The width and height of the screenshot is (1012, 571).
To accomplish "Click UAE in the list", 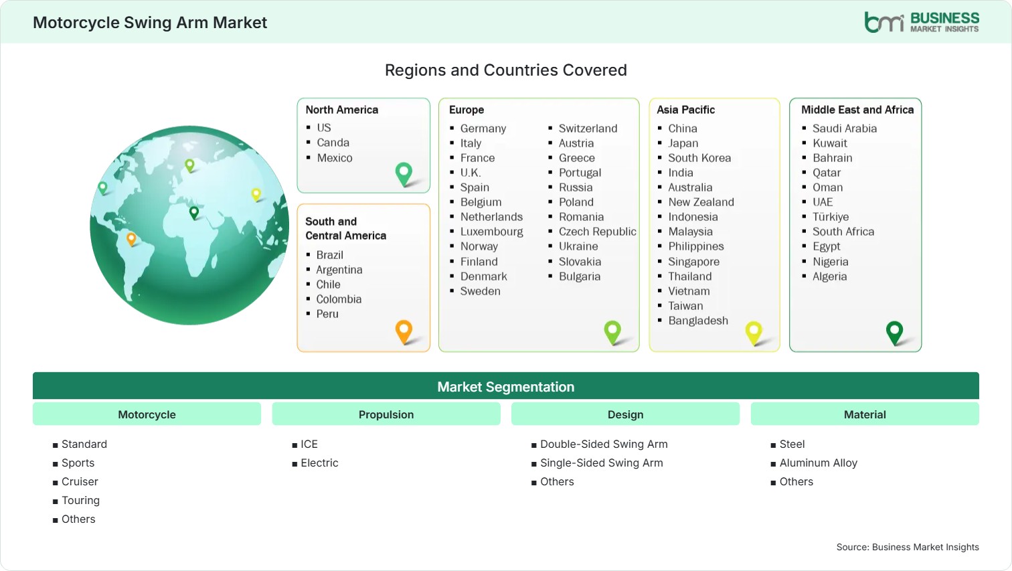I will (823, 202).
